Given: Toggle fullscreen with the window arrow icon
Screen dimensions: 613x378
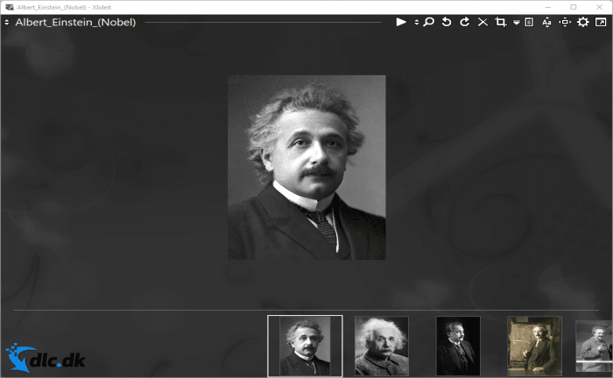Looking at the screenshot, I should pos(601,22).
